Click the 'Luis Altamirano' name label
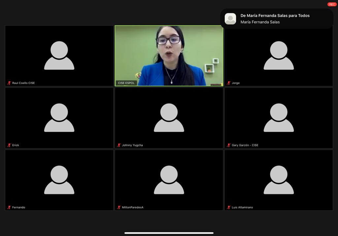 (x=242, y=207)
